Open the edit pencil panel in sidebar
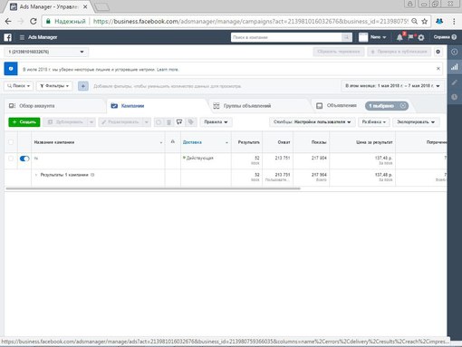 click(454, 82)
